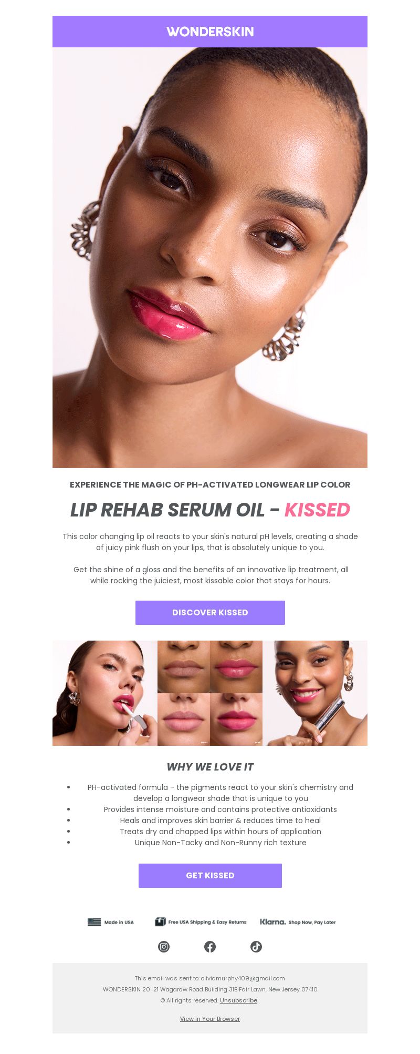Click the WONDERSKIN logo header
Viewport: 420px width, 1054px height.
click(x=210, y=32)
